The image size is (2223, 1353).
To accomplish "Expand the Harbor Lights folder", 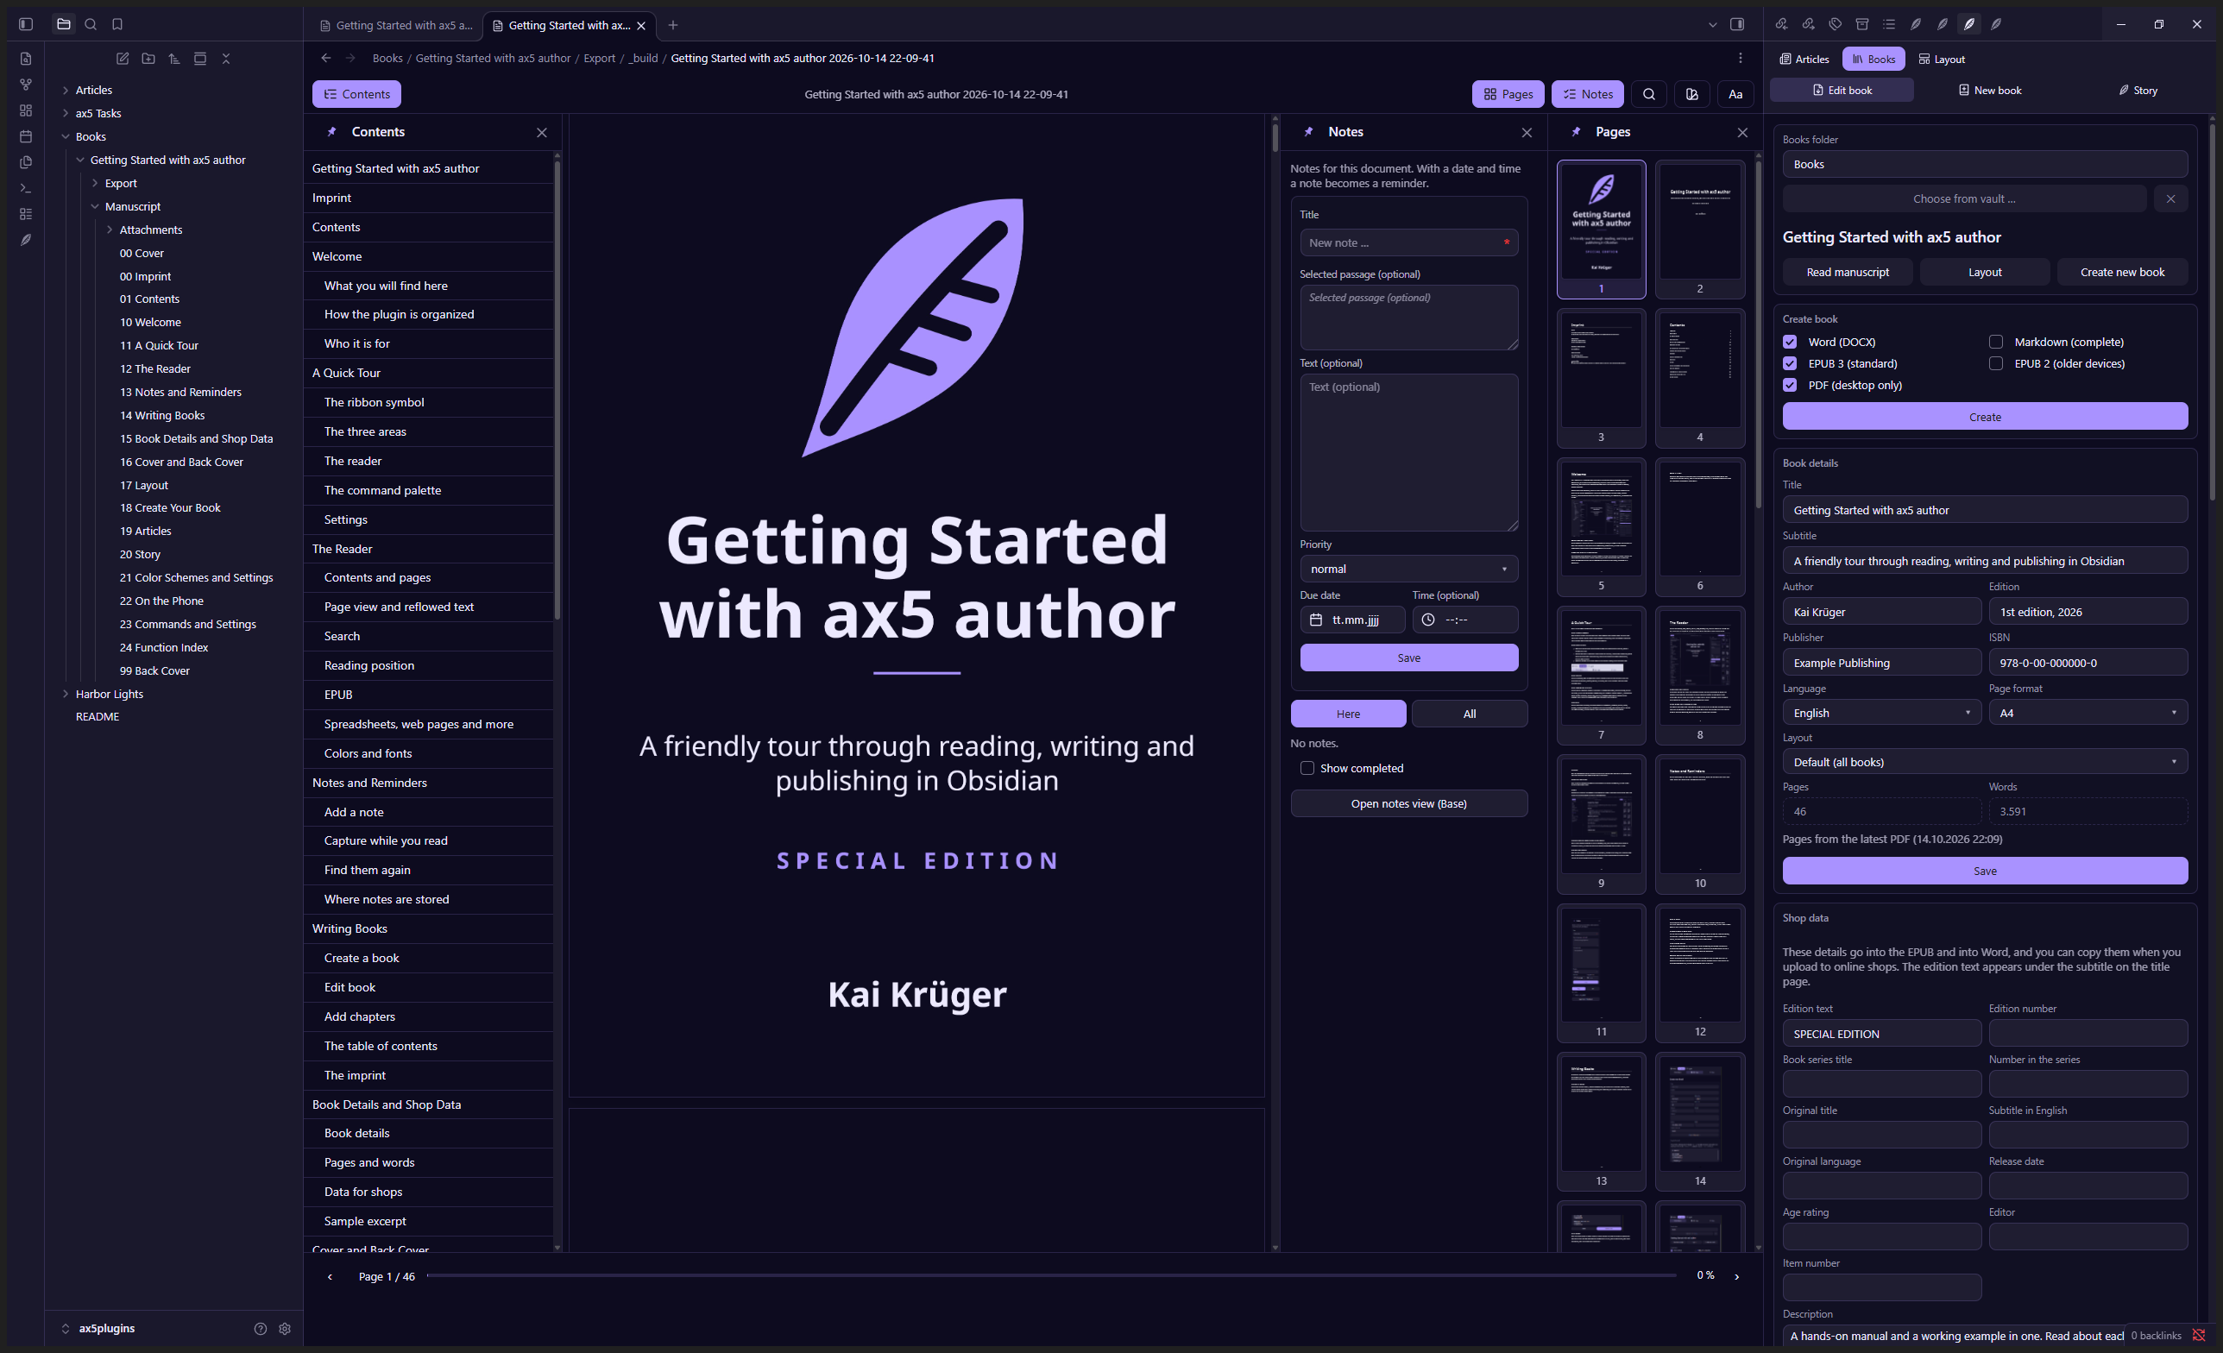I will click(x=66, y=694).
